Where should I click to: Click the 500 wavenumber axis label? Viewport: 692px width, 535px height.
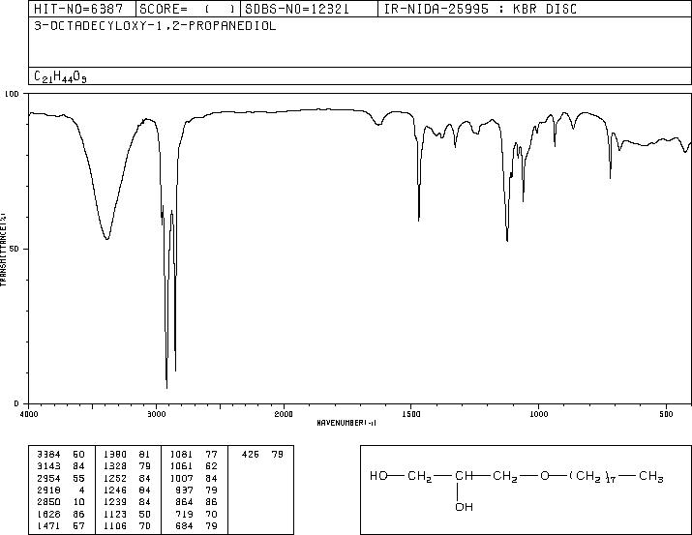coord(666,414)
